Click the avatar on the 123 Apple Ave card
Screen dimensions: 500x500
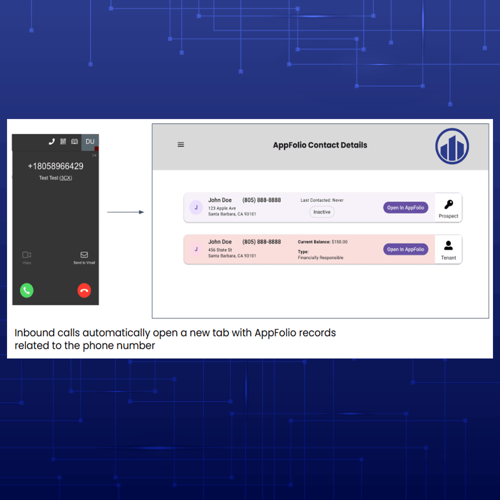click(196, 207)
